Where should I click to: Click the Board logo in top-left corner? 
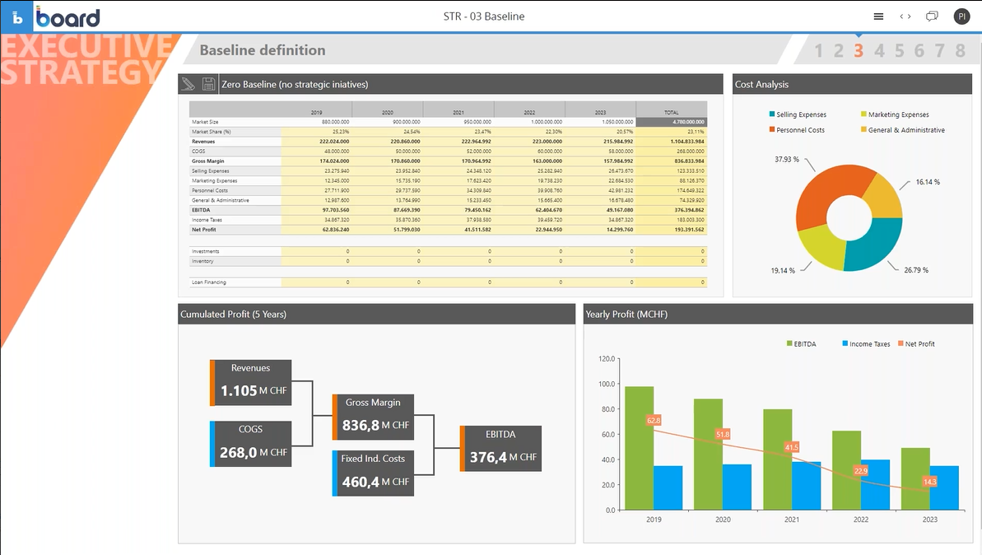(x=68, y=16)
